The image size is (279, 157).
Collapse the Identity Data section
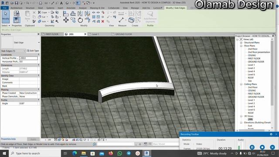pyautogui.click(x=39, y=75)
